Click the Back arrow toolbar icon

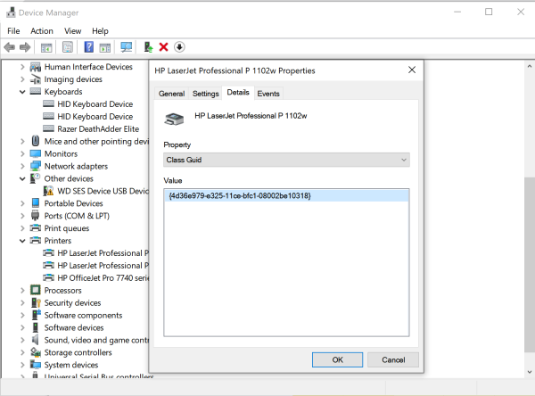pos(10,47)
